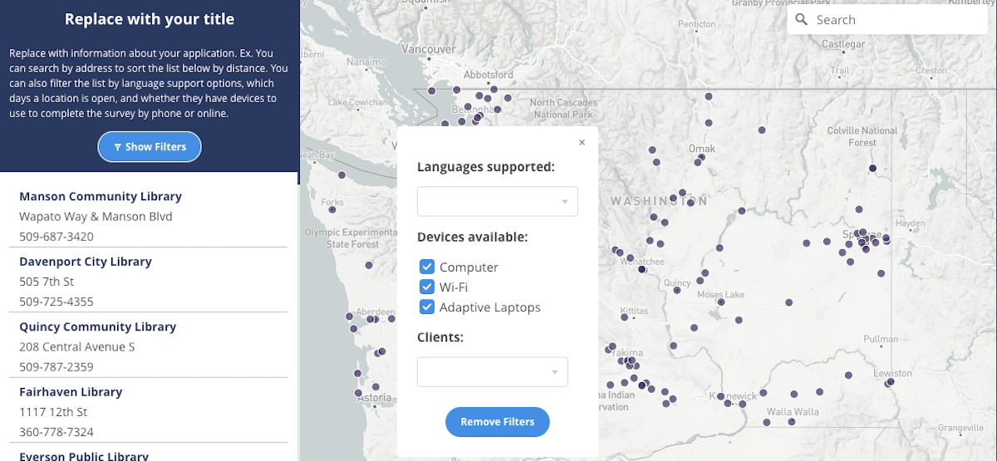Click the Show Filters button

coord(150,147)
